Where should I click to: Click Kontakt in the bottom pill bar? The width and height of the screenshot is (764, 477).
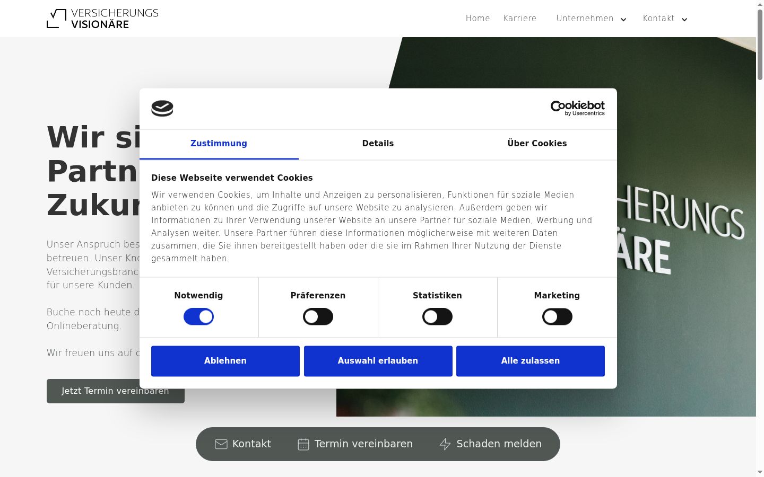(x=243, y=444)
